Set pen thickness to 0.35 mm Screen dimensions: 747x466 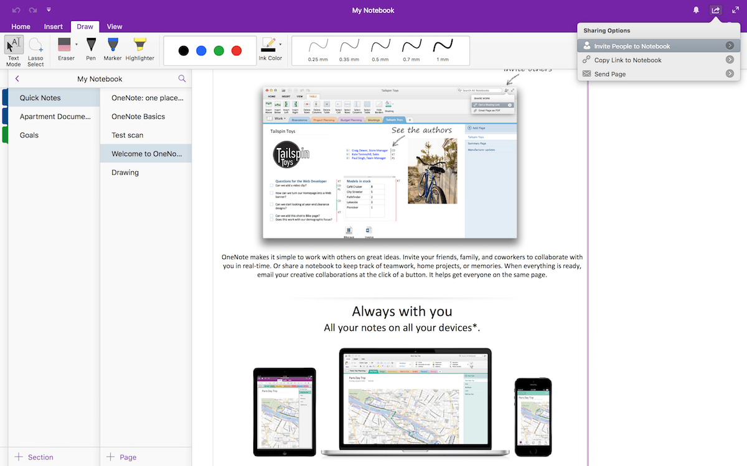[x=349, y=51]
